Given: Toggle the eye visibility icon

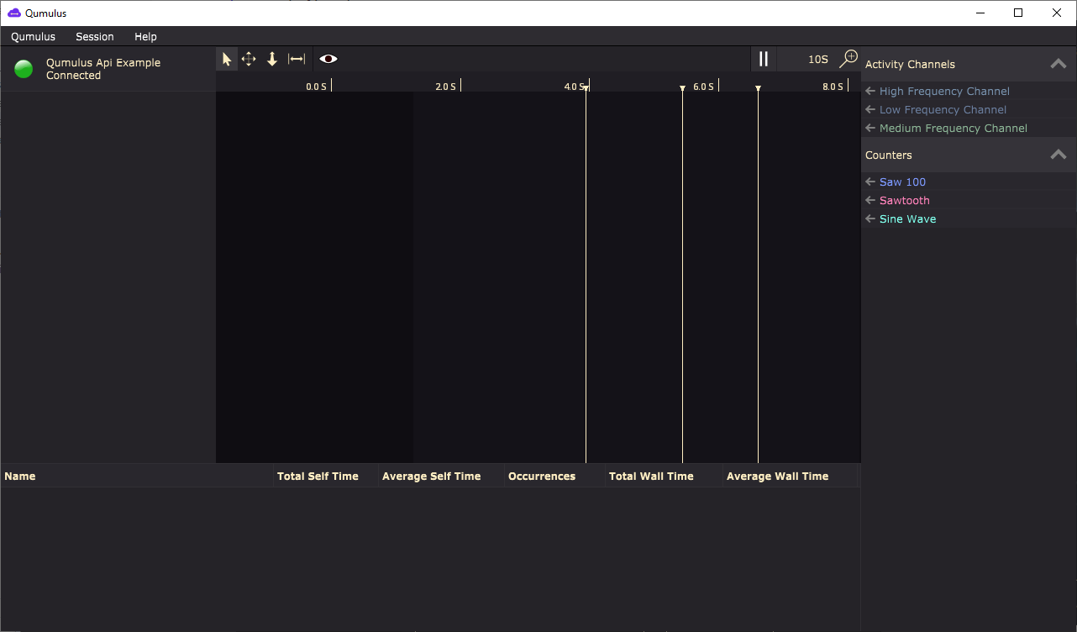Looking at the screenshot, I should (x=328, y=59).
